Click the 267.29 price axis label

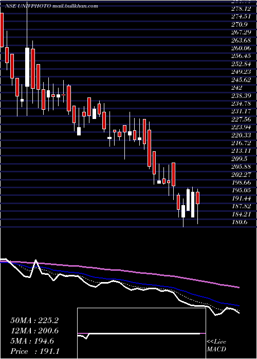coord(240,32)
